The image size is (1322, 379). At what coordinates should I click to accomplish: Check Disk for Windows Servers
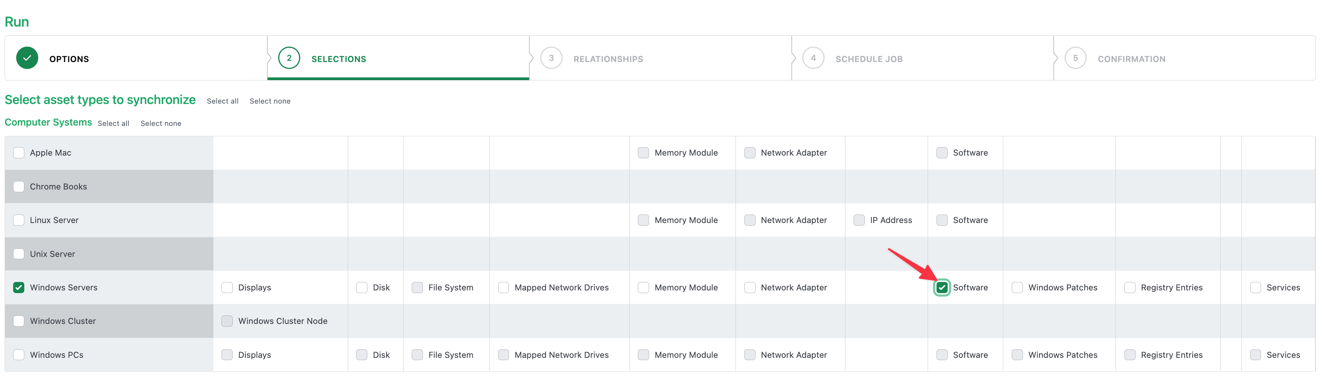tap(362, 287)
